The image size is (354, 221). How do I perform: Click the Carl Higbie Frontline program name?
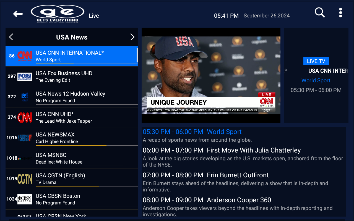pos(57,141)
